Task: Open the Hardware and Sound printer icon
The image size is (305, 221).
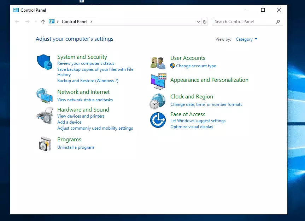Action: coord(45,115)
